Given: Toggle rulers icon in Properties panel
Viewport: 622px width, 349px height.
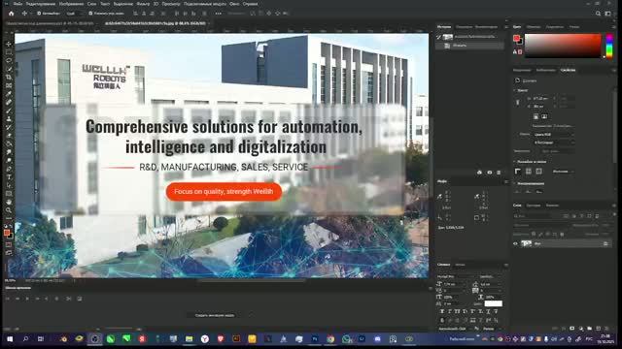Looking at the screenshot, I should pyautogui.click(x=518, y=172).
